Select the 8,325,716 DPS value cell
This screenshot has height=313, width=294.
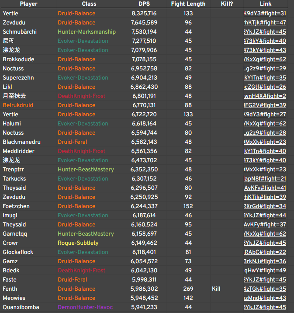(144, 14)
